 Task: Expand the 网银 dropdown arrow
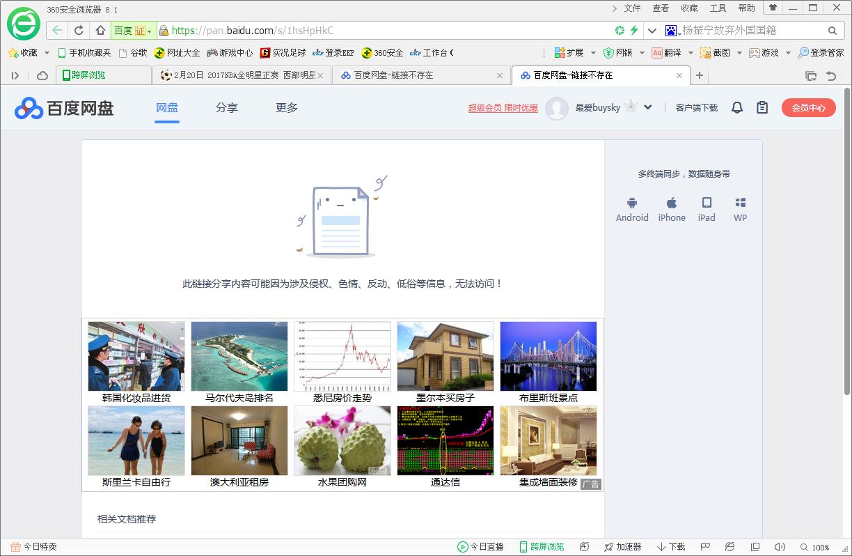point(640,53)
